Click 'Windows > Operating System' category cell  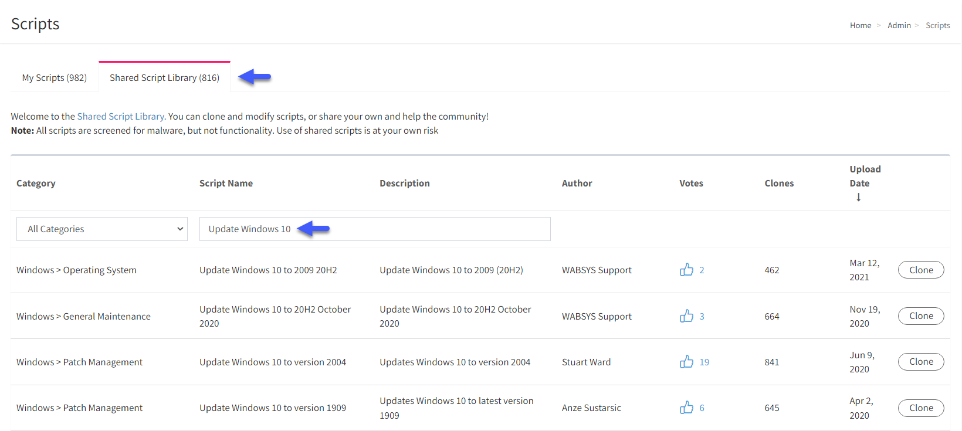[x=76, y=270]
